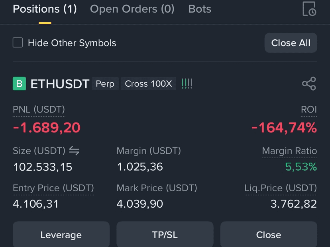Close the ETHUSDT position with the Close button

click(269, 235)
